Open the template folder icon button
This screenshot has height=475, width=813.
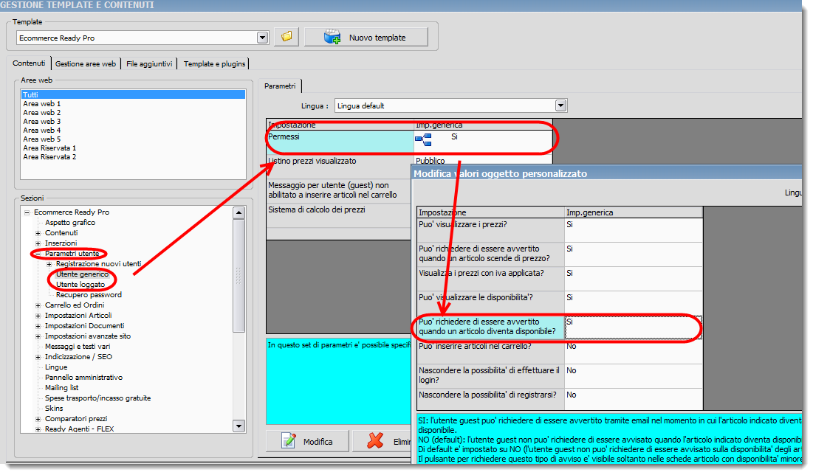tap(287, 38)
